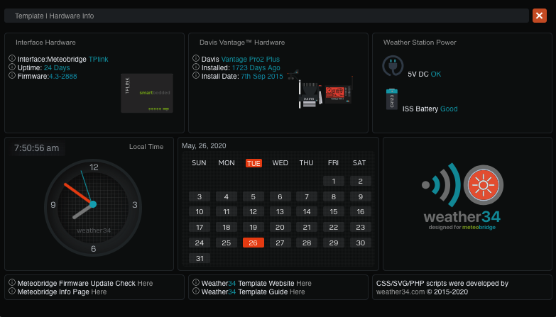Click info icon beside Meteobridge Info Page
This screenshot has height=317, width=556.
tap(12, 291)
